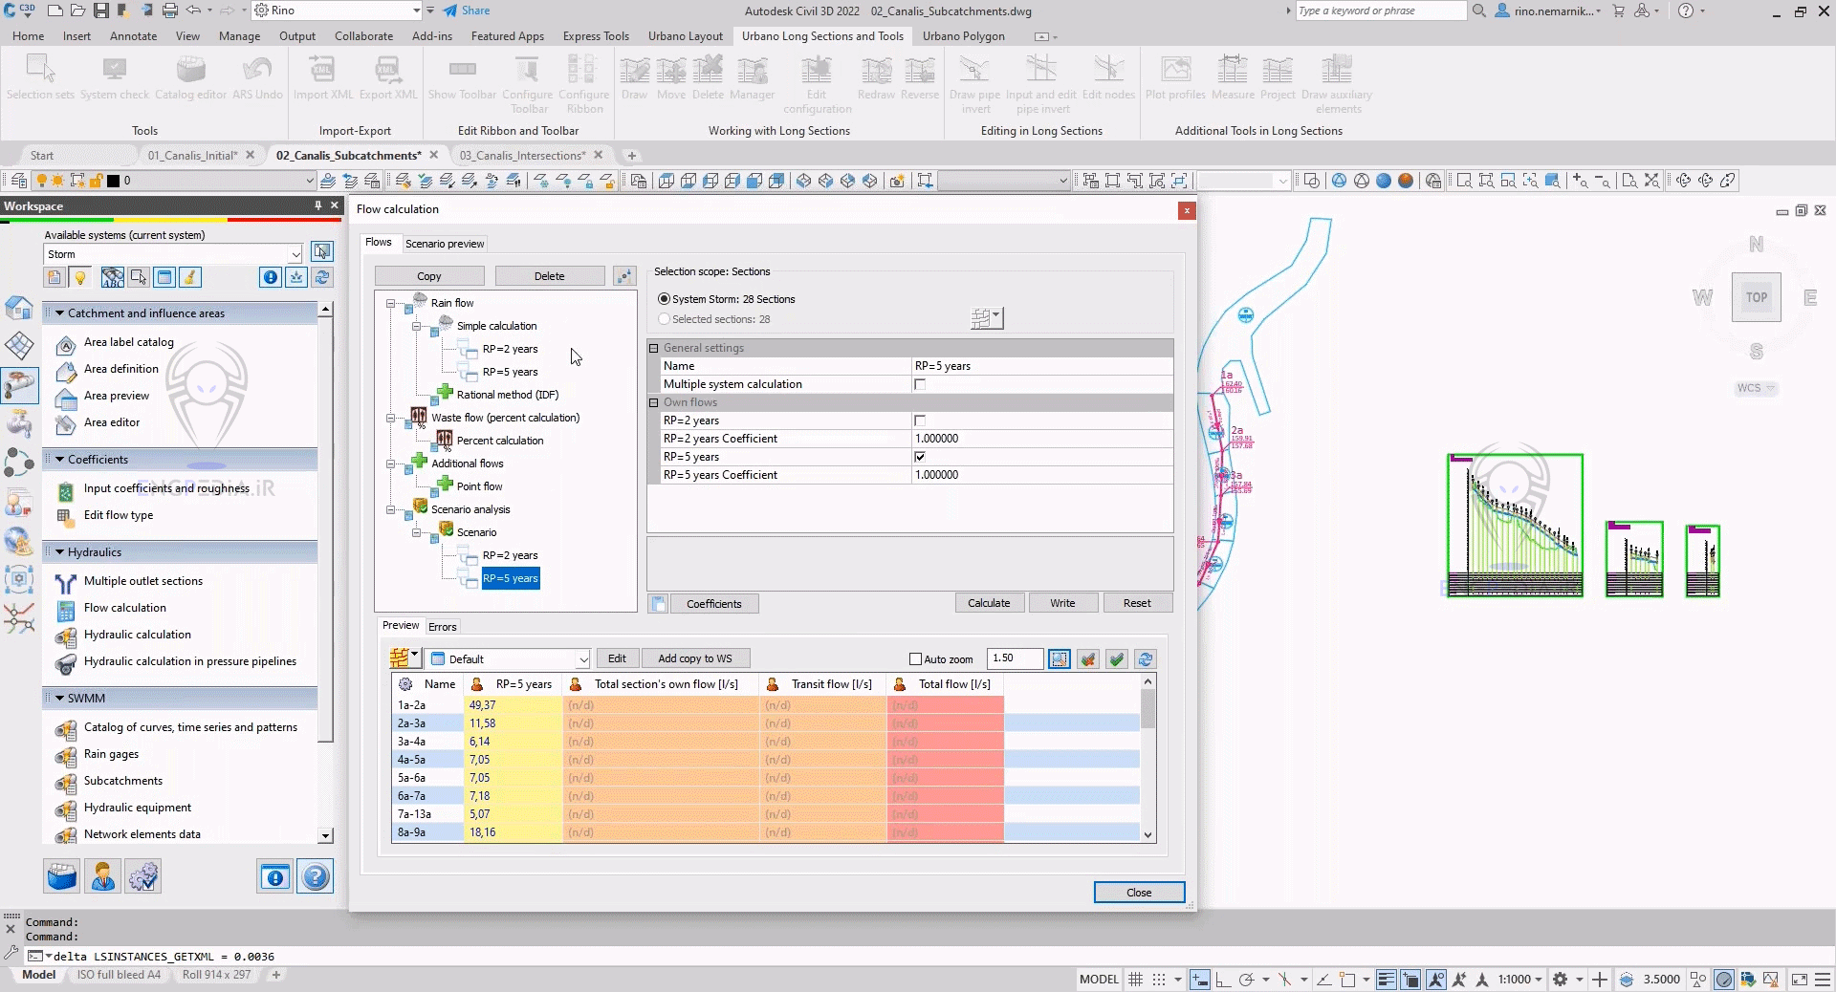1836x992 pixels.
Task: Select the Selected sections radio button
Action: pyautogui.click(x=665, y=319)
